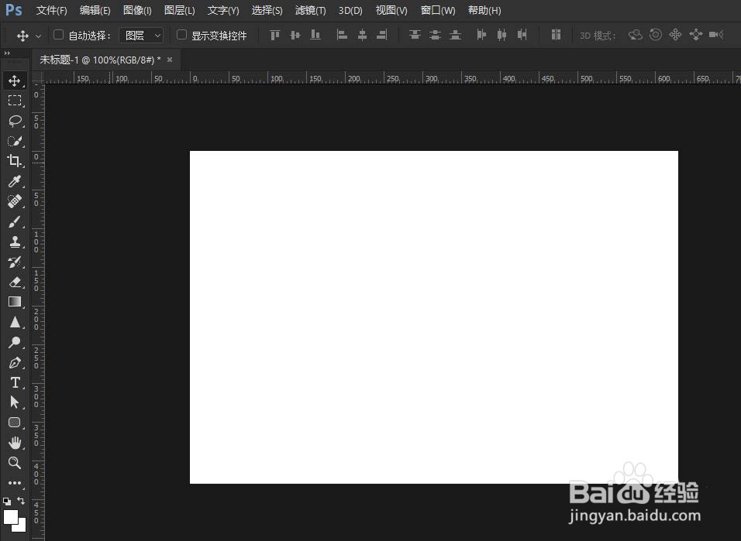Select the Lasso tool
This screenshot has width=741, height=541.
pos(15,121)
